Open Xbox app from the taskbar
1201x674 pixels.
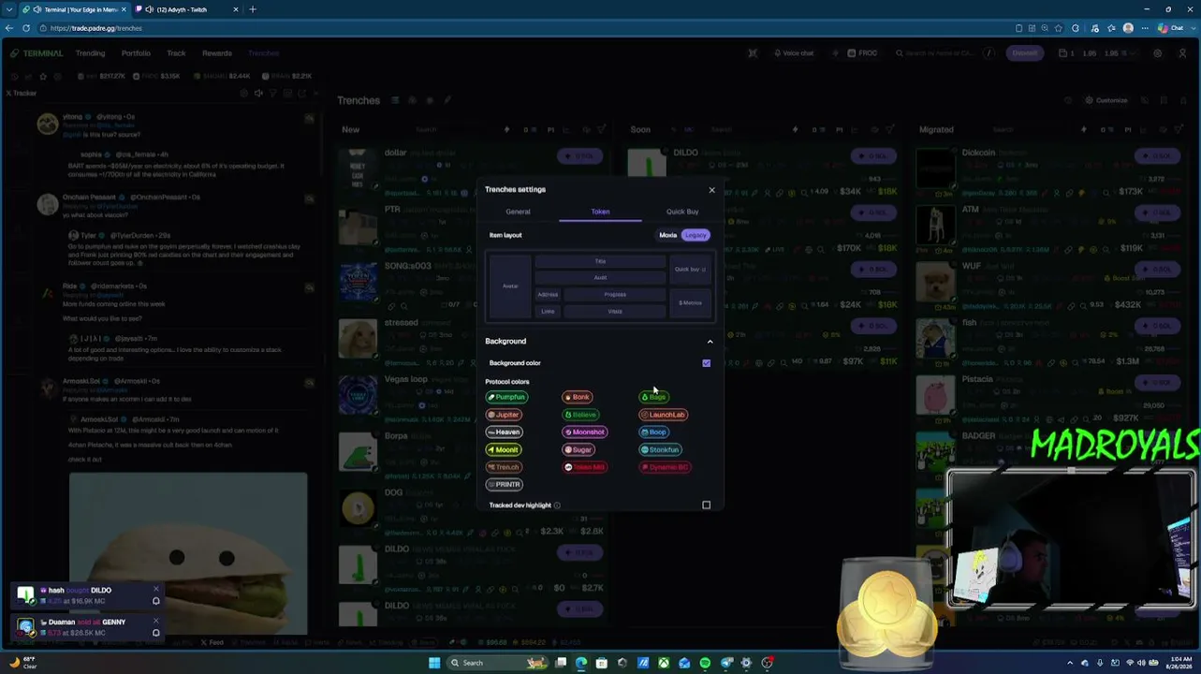(x=664, y=663)
